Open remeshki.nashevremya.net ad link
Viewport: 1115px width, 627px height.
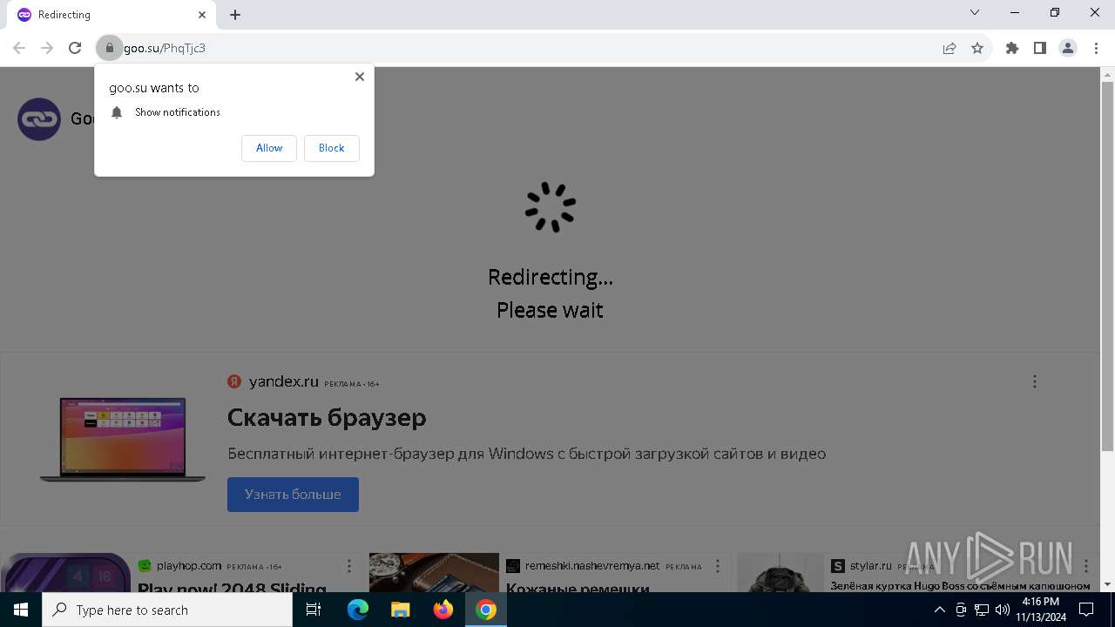coord(592,566)
